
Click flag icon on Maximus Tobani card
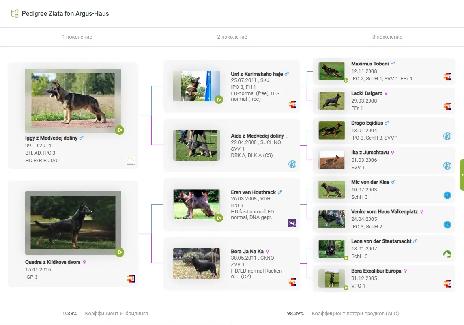point(447,77)
